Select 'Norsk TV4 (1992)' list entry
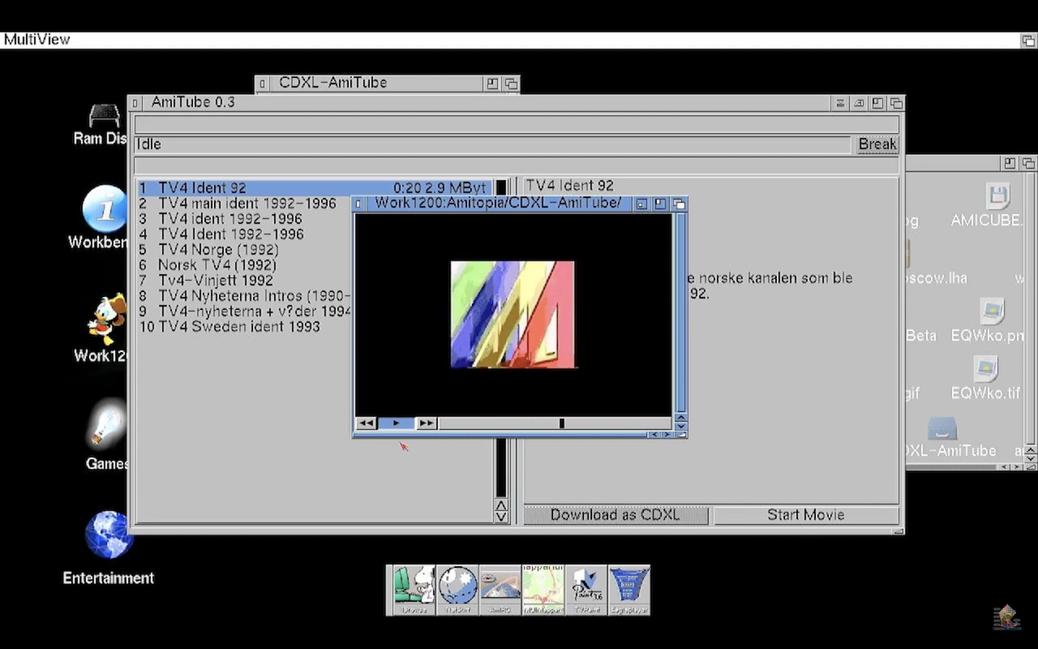Screen dimensions: 1038x649 [245, 264]
